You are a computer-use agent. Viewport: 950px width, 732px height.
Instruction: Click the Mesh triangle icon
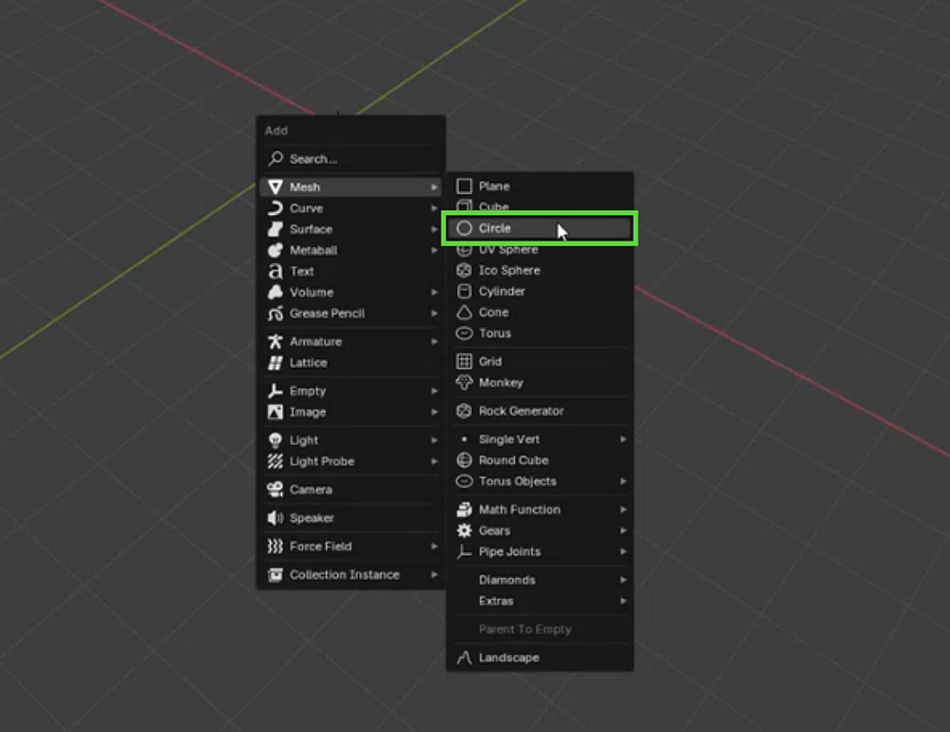point(275,186)
